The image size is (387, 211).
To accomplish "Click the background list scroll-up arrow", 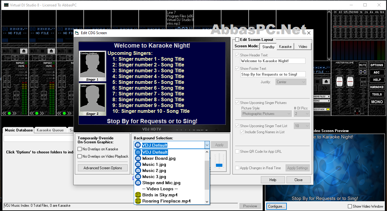I will [207, 152].
